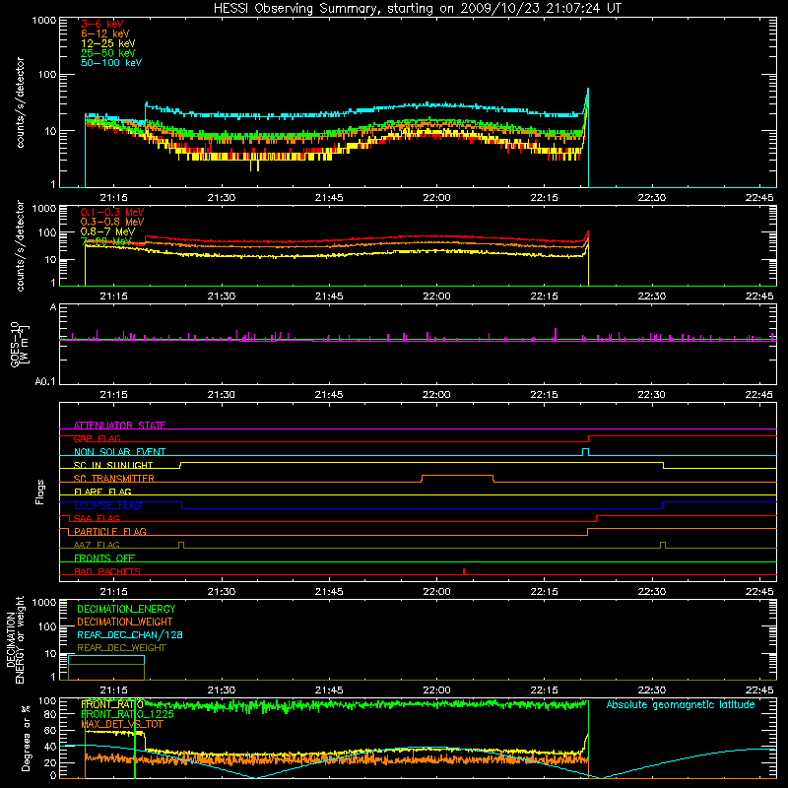Screen dimensions: 788x788
Task: Select the FRONTS_OFF flag label
Action: (x=104, y=558)
